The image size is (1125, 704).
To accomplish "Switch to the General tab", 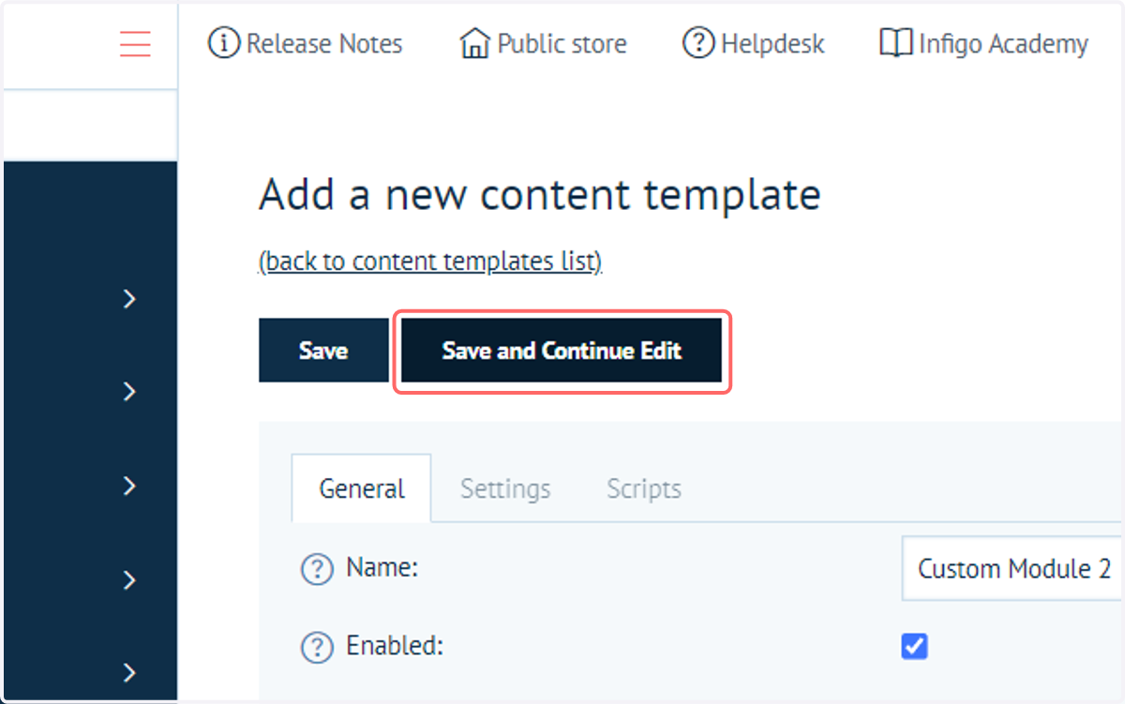I will click(362, 488).
